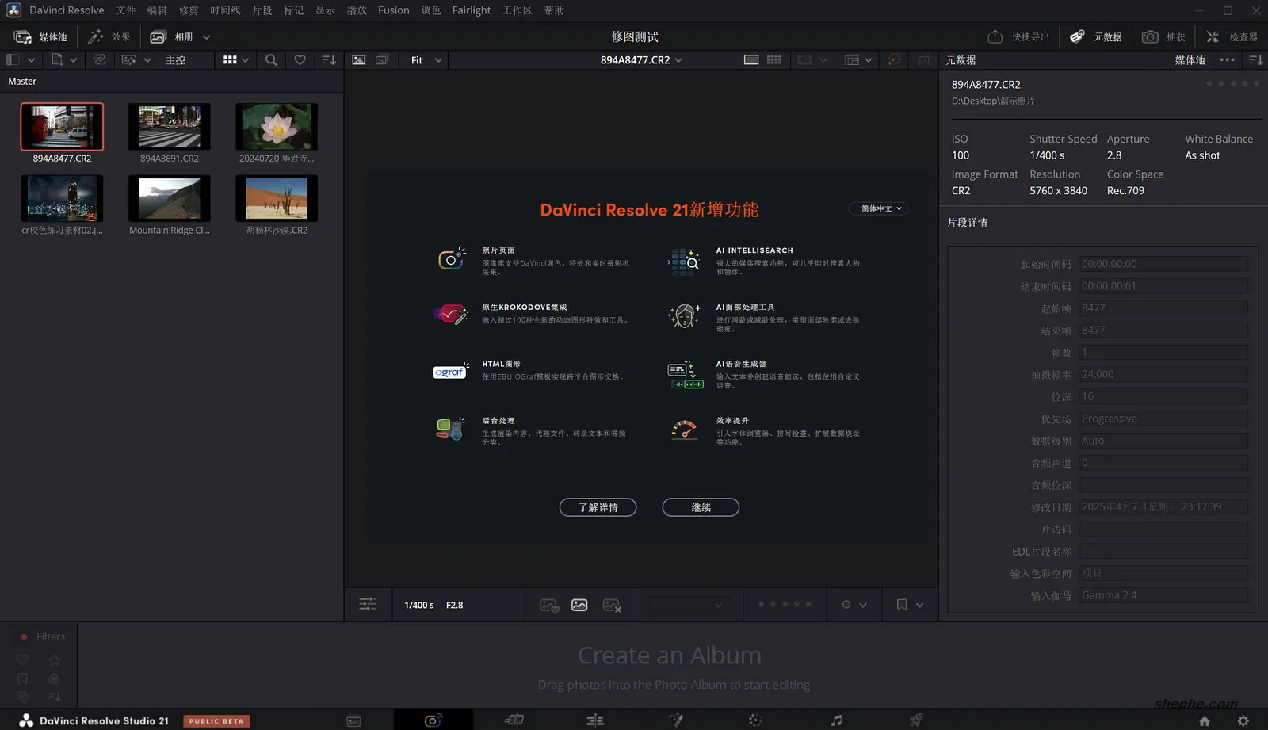The image size is (1268, 730).
Task: Open the Photo page icon in bottom bar
Action: [433, 720]
